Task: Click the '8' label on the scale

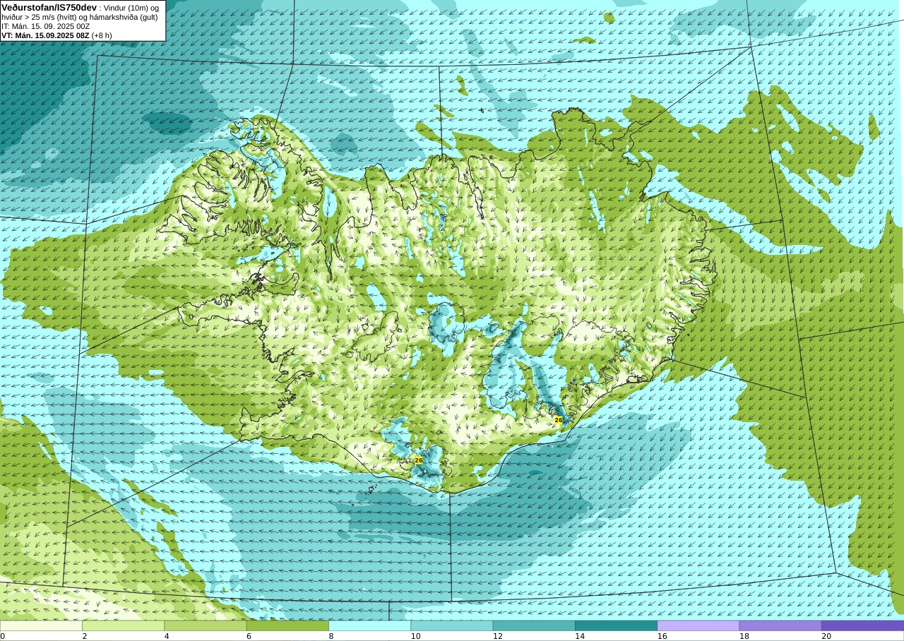Action: [x=331, y=636]
